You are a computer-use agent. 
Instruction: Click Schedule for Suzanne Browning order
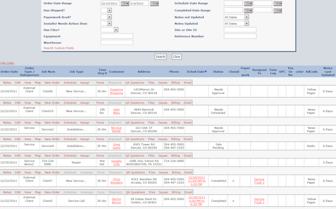click(70, 82)
